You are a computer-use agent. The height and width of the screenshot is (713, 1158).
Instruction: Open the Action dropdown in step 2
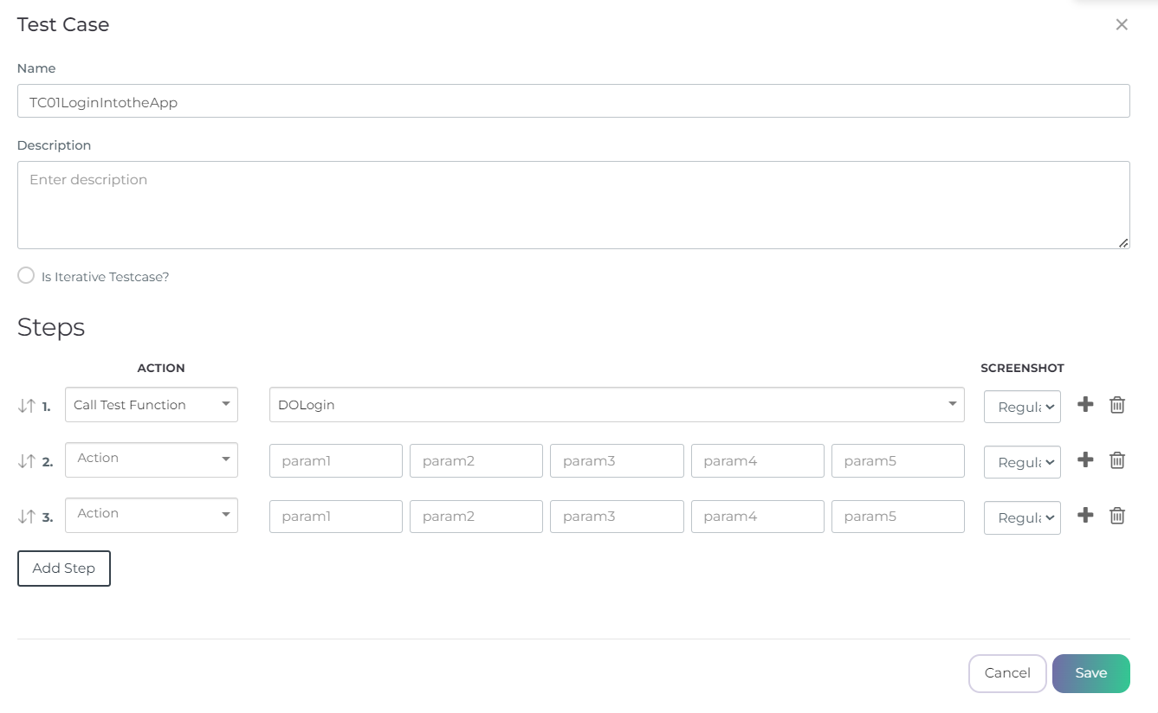152,459
